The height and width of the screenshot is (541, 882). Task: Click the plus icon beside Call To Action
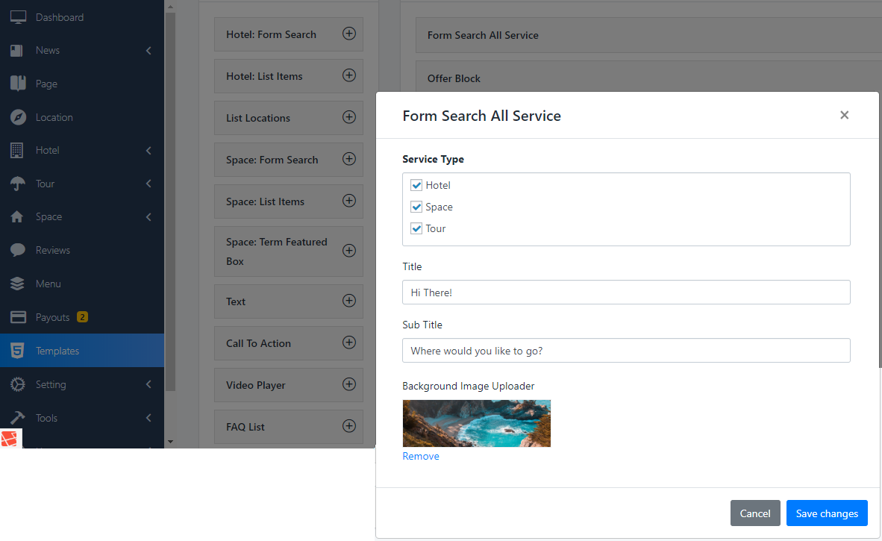coord(348,343)
